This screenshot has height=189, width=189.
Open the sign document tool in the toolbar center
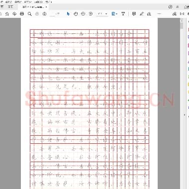pos(149,14)
